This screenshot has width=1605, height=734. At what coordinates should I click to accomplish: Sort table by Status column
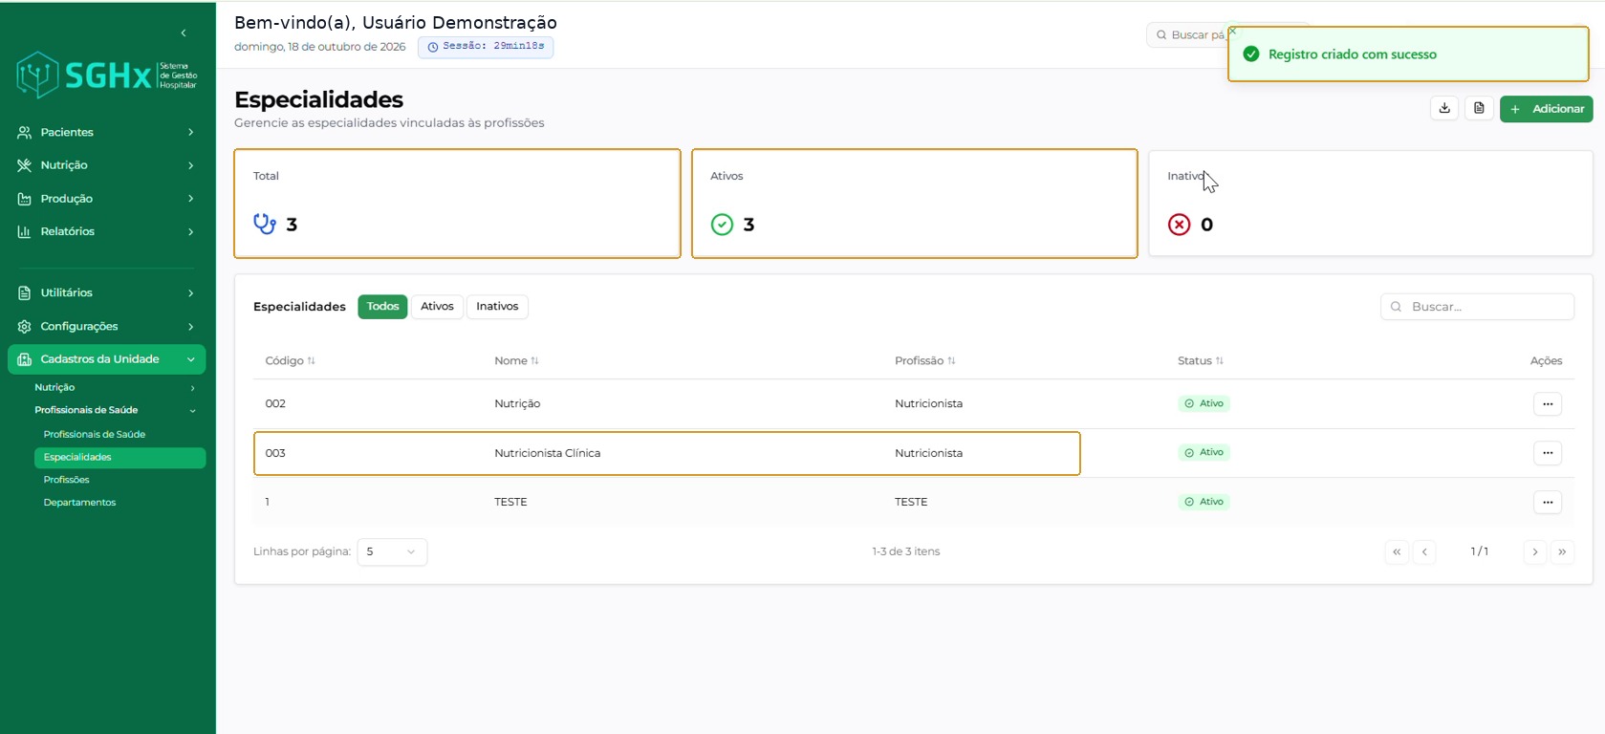pos(1200,360)
